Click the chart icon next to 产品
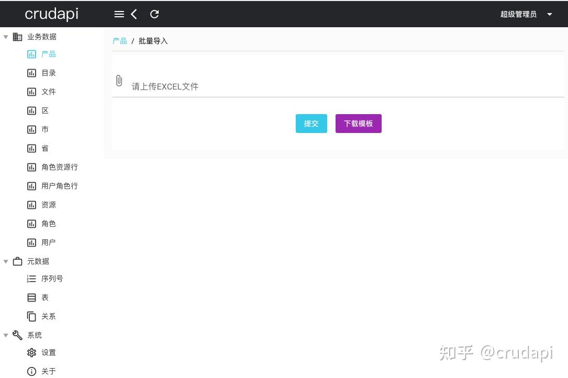Screen dimensions: 568x378 tap(31, 54)
